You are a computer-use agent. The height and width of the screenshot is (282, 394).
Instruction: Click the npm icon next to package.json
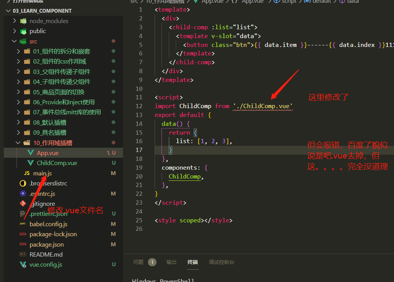22,244
